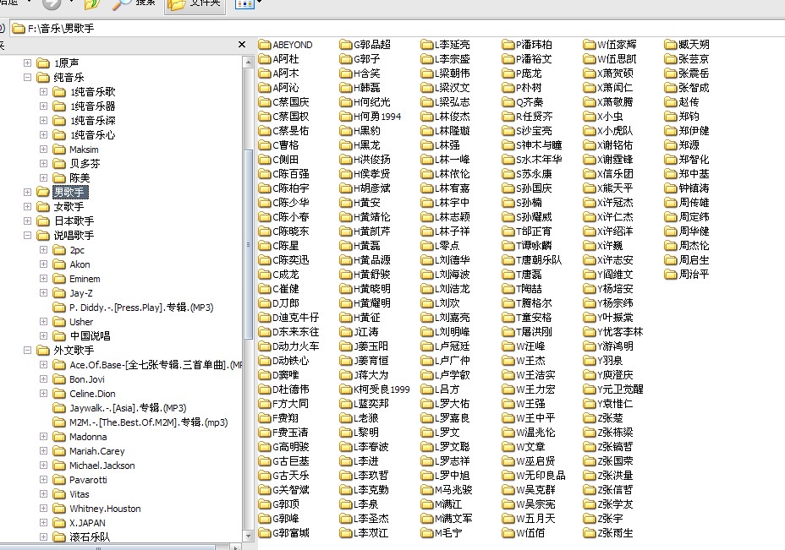The image size is (785, 550).
Task: Select the Maksim folder in tree
Action: click(x=84, y=150)
